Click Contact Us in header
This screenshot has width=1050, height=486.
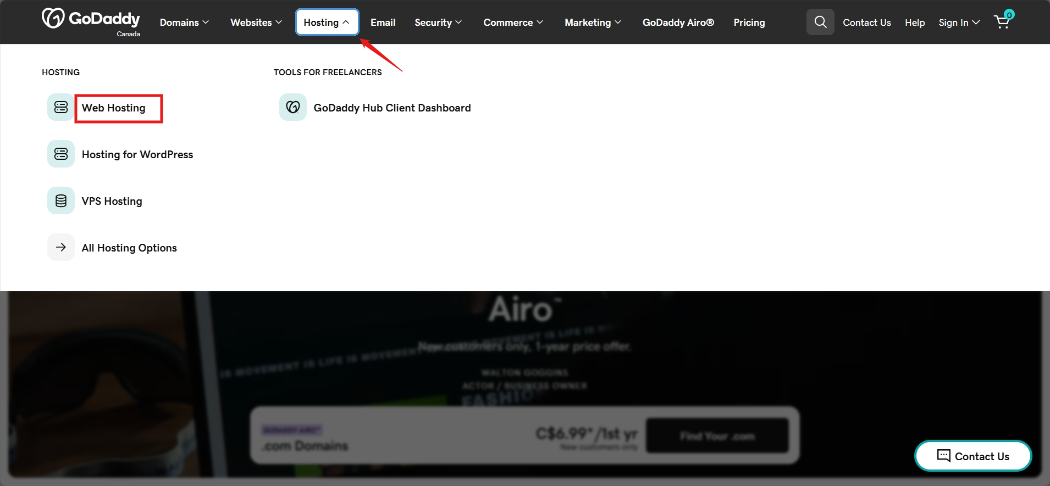(867, 23)
